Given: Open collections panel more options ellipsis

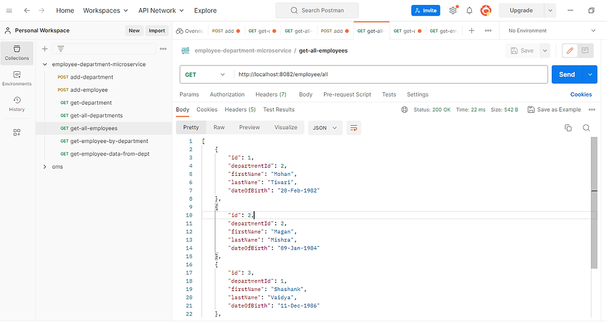Looking at the screenshot, I should (x=164, y=49).
